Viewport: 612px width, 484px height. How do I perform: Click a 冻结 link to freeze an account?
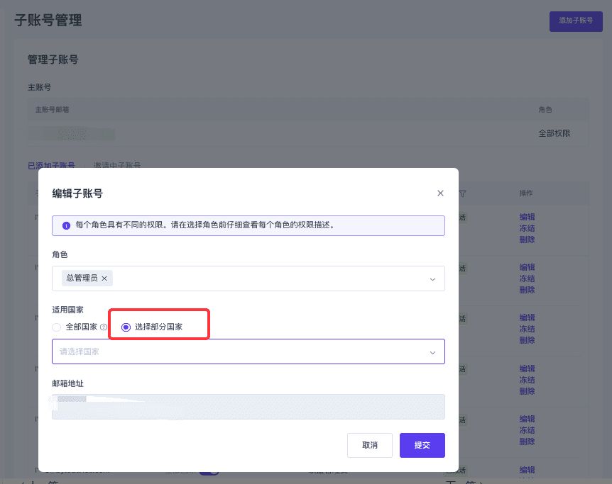527,228
